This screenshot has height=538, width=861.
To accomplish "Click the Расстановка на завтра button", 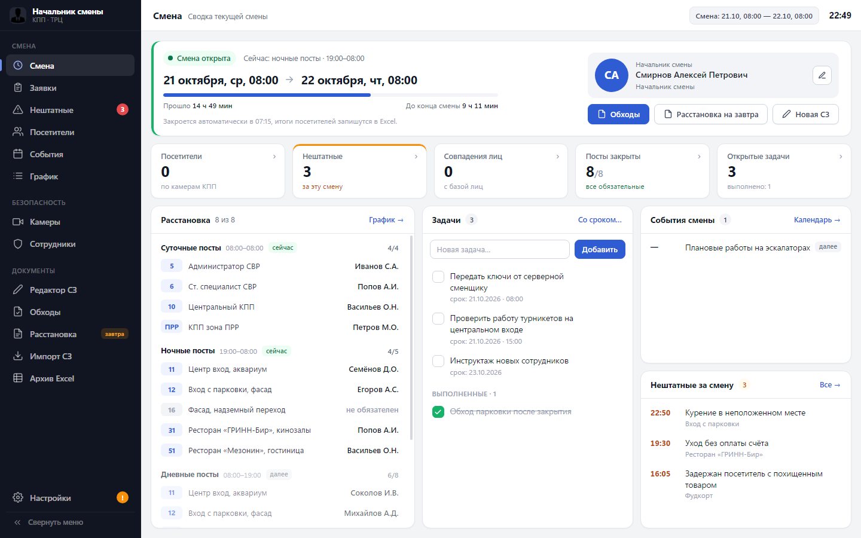I will coord(711,114).
